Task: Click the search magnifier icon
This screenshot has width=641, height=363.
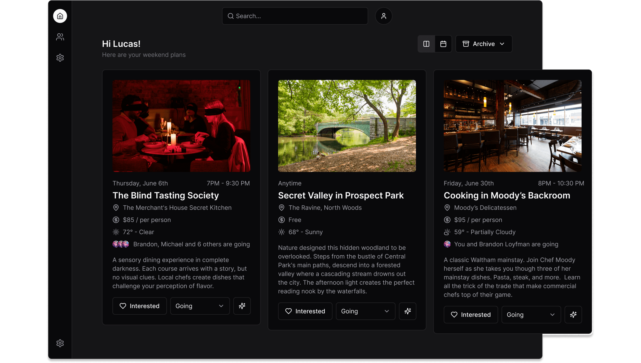Action: click(231, 16)
